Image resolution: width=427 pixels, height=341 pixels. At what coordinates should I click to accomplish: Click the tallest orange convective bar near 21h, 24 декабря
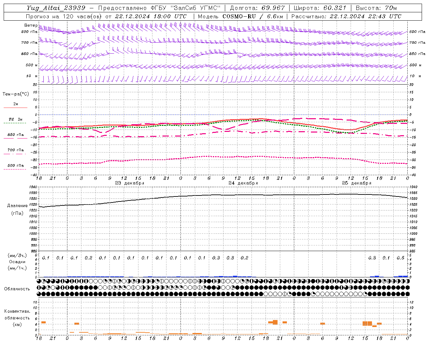[275, 322]
